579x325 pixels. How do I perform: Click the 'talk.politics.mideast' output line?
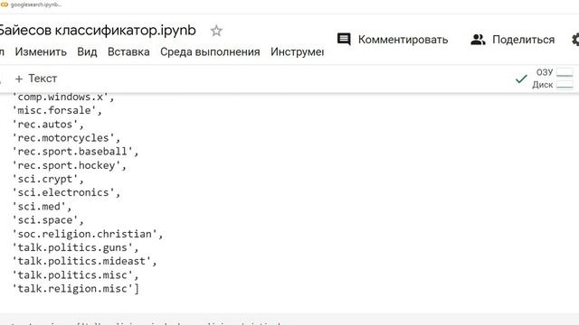pyautogui.click(x=84, y=261)
